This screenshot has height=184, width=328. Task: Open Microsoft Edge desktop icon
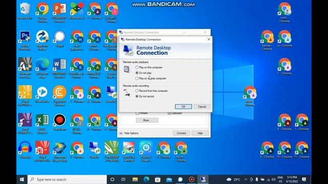42,68
